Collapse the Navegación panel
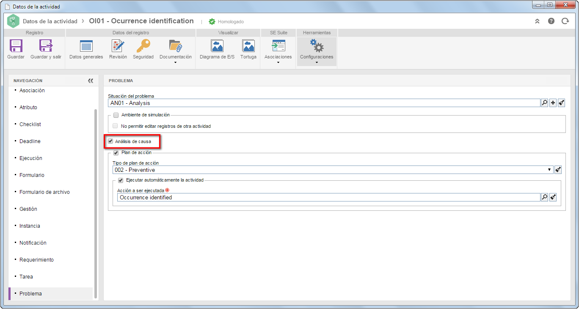This screenshot has height=309, width=579. pos(91,80)
